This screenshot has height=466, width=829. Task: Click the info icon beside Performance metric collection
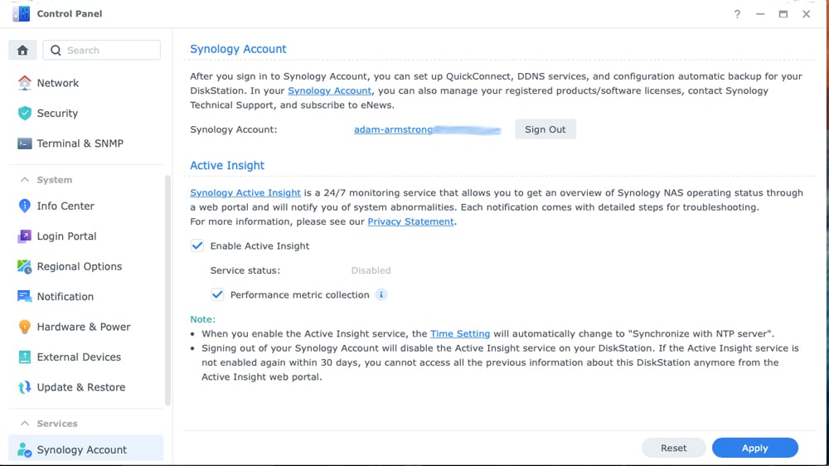point(381,294)
